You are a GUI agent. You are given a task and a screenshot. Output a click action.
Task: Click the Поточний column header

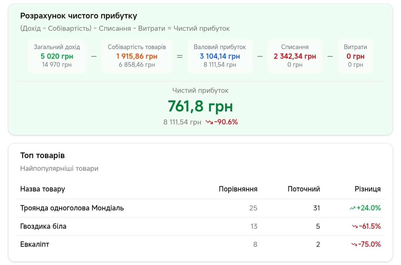click(304, 189)
